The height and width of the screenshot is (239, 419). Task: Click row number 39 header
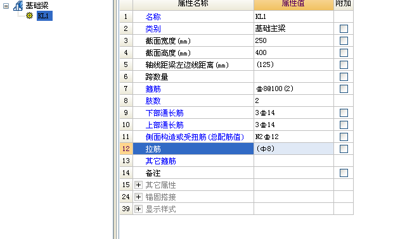click(x=126, y=209)
